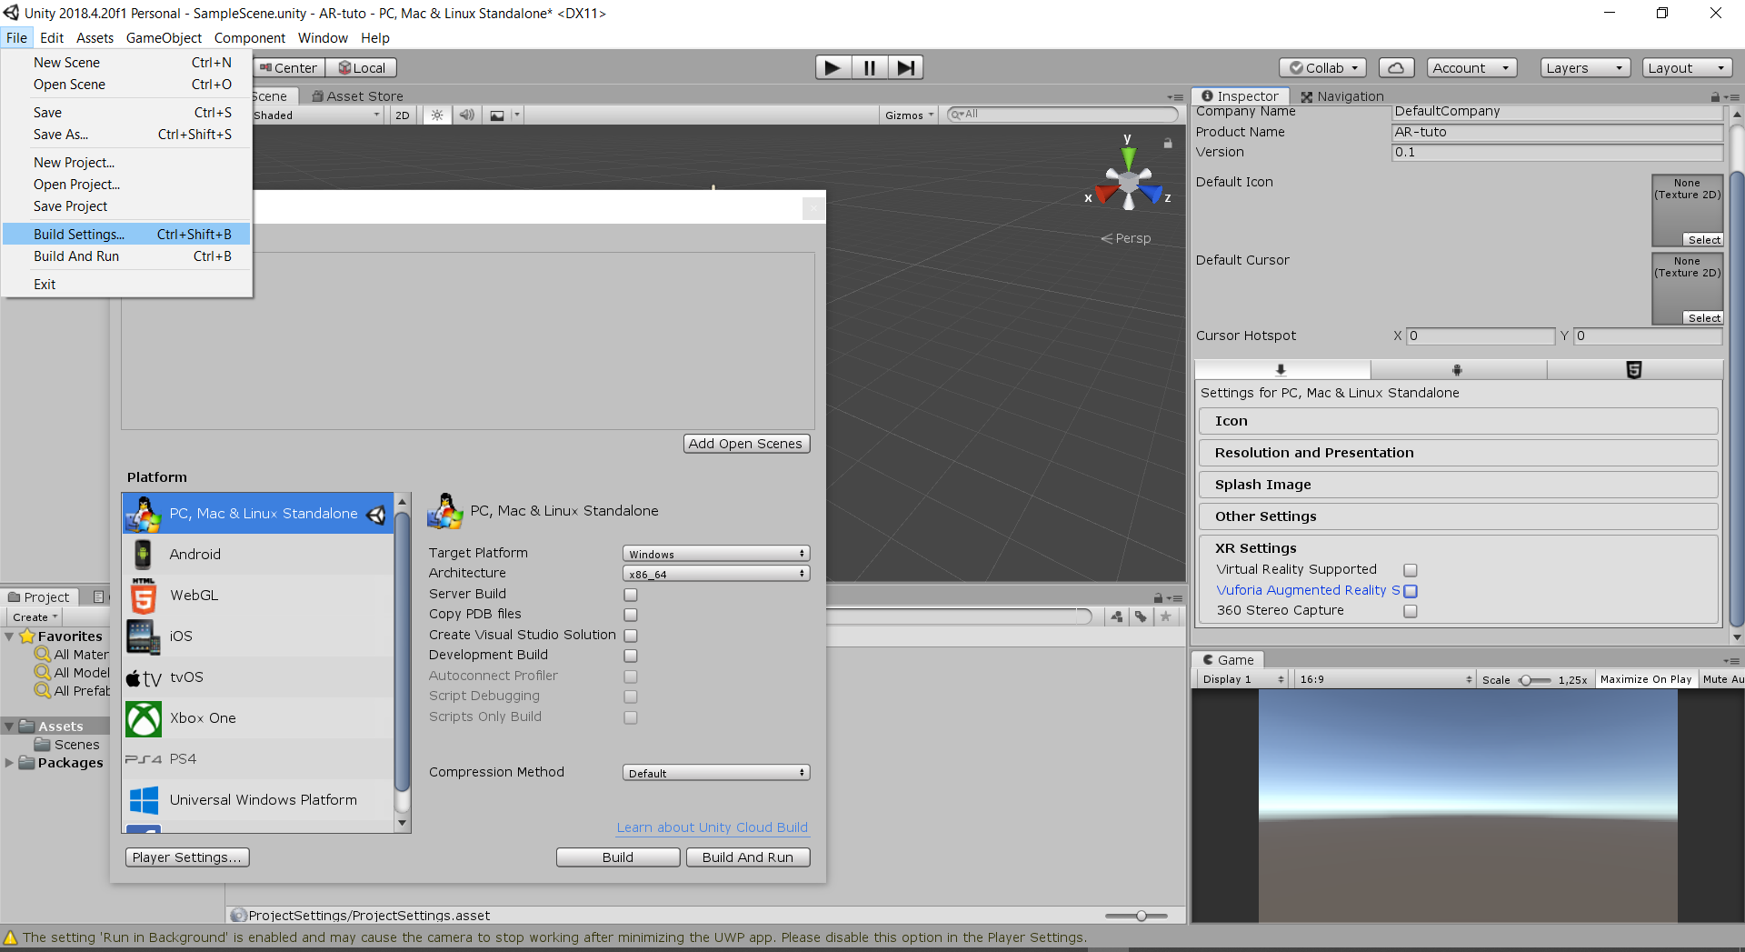Screen dimensions: 1745x952
Task: Check the Server Build option
Action: tap(631, 595)
